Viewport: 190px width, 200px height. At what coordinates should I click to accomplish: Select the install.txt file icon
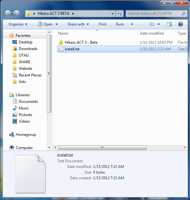[61, 49]
